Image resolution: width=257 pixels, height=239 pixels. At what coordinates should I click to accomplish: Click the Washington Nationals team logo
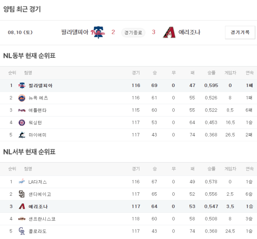click(x=22, y=123)
